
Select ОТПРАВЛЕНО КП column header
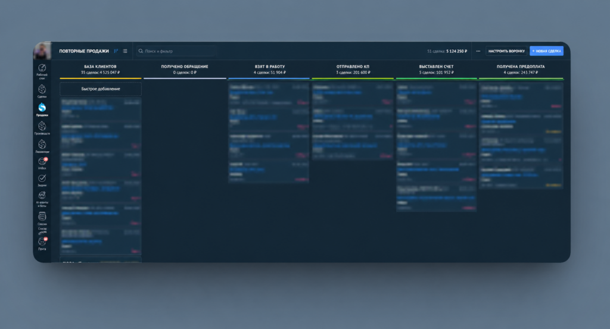click(353, 67)
